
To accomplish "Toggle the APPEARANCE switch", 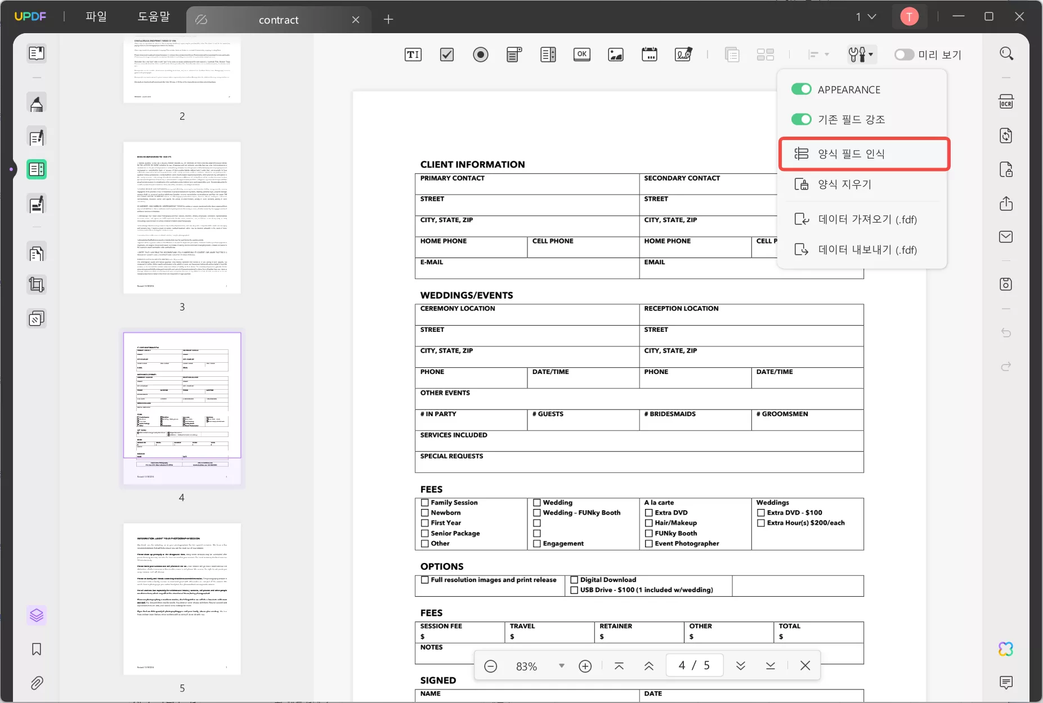I will (801, 89).
